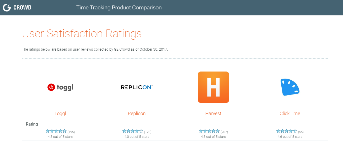The width and height of the screenshot is (343, 142).
Task: Click the red Toggl power icon
Action: (x=51, y=87)
